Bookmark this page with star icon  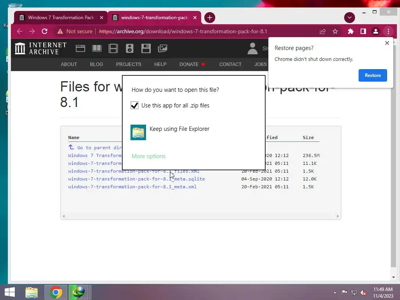point(335,31)
